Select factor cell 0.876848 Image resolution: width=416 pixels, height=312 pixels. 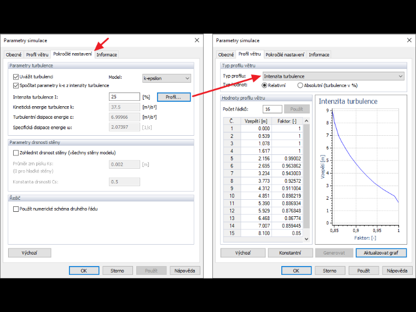pos(287,211)
